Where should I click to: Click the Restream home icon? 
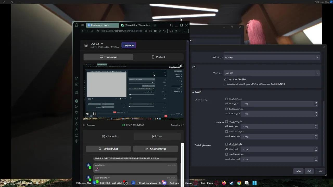point(86,45)
